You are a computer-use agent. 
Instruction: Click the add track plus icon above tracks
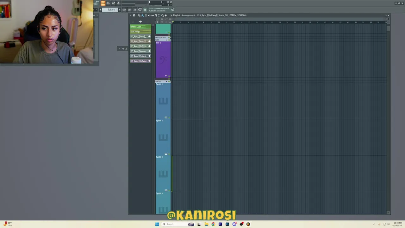coord(158,22)
